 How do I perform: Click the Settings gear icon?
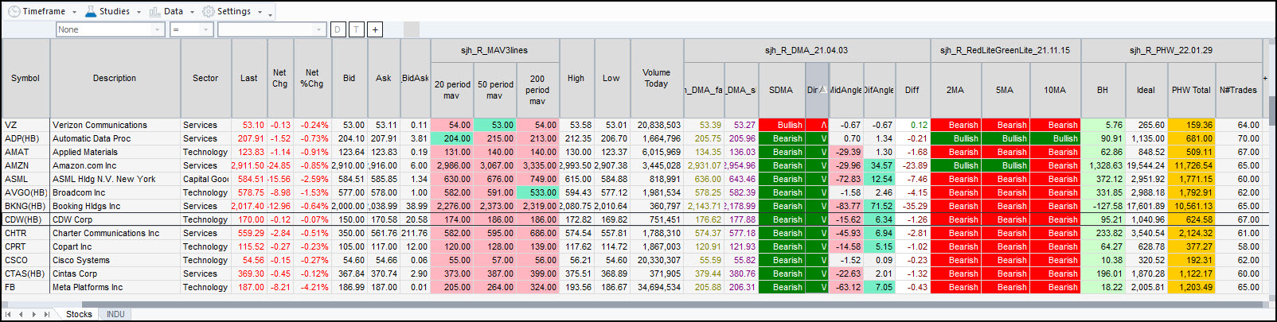209,11
